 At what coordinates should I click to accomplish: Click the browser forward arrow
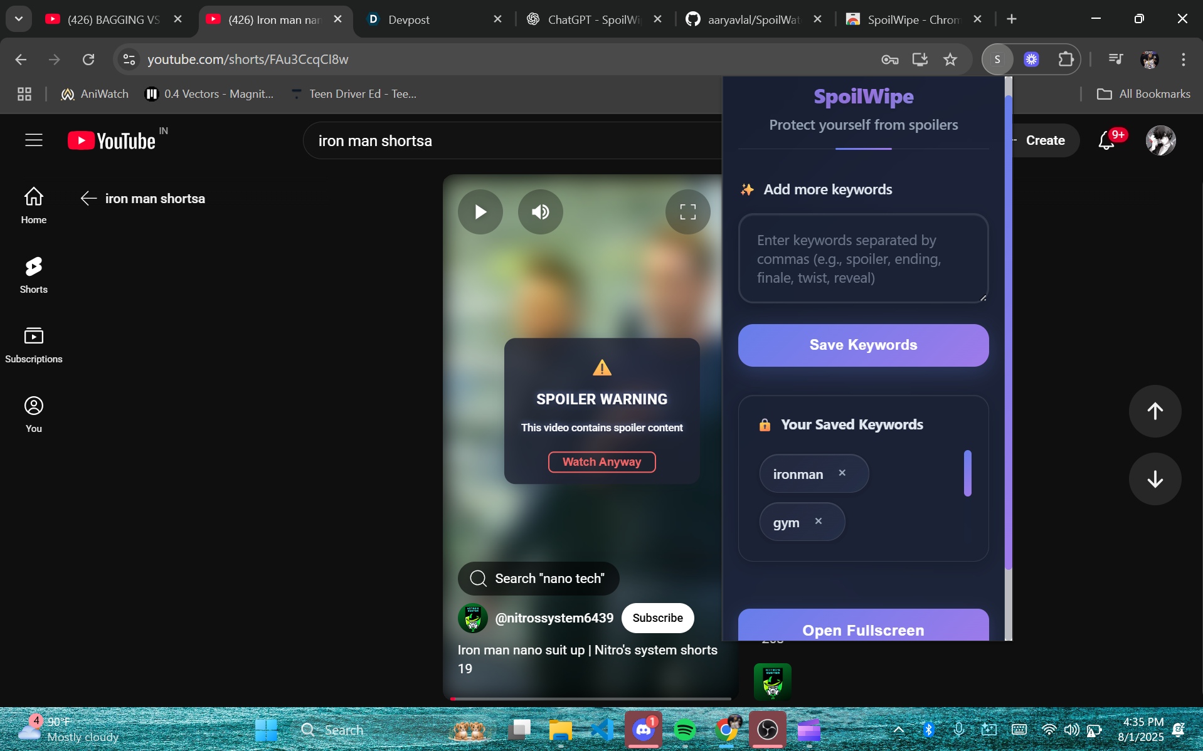(55, 60)
